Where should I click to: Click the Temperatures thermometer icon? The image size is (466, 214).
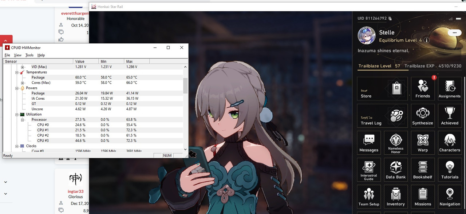pyautogui.click(x=22, y=72)
